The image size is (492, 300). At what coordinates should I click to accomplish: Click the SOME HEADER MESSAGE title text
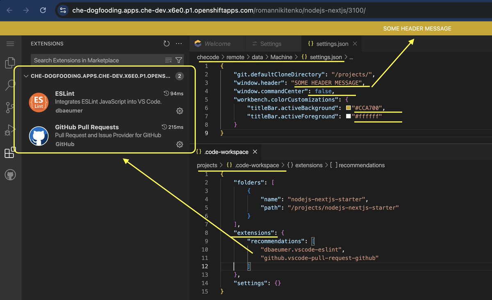(417, 29)
